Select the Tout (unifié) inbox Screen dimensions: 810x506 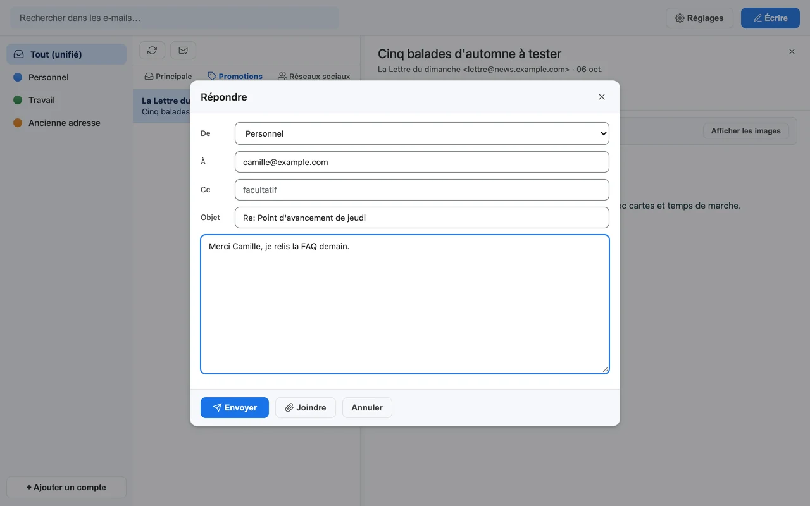[x=66, y=54]
